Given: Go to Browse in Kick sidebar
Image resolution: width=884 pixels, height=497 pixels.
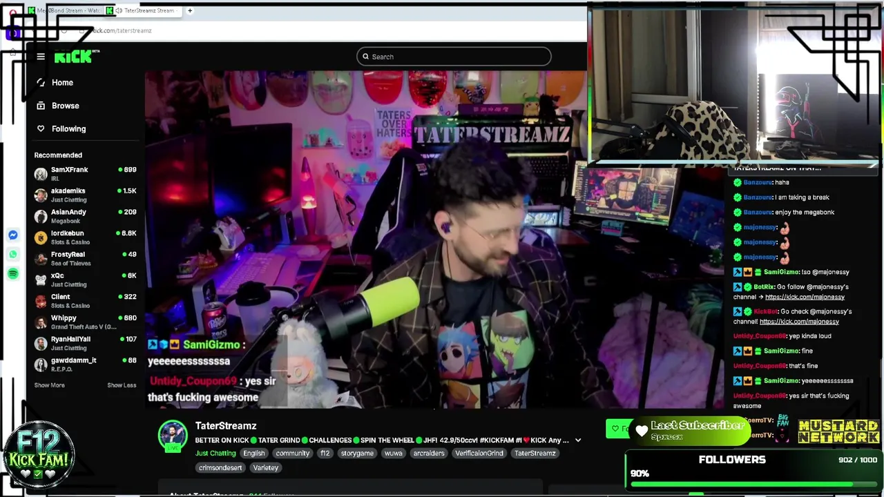Looking at the screenshot, I should tap(65, 106).
